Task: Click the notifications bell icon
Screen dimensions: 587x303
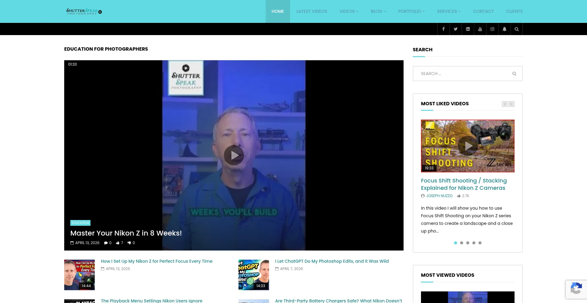Action: pyautogui.click(x=504, y=29)
